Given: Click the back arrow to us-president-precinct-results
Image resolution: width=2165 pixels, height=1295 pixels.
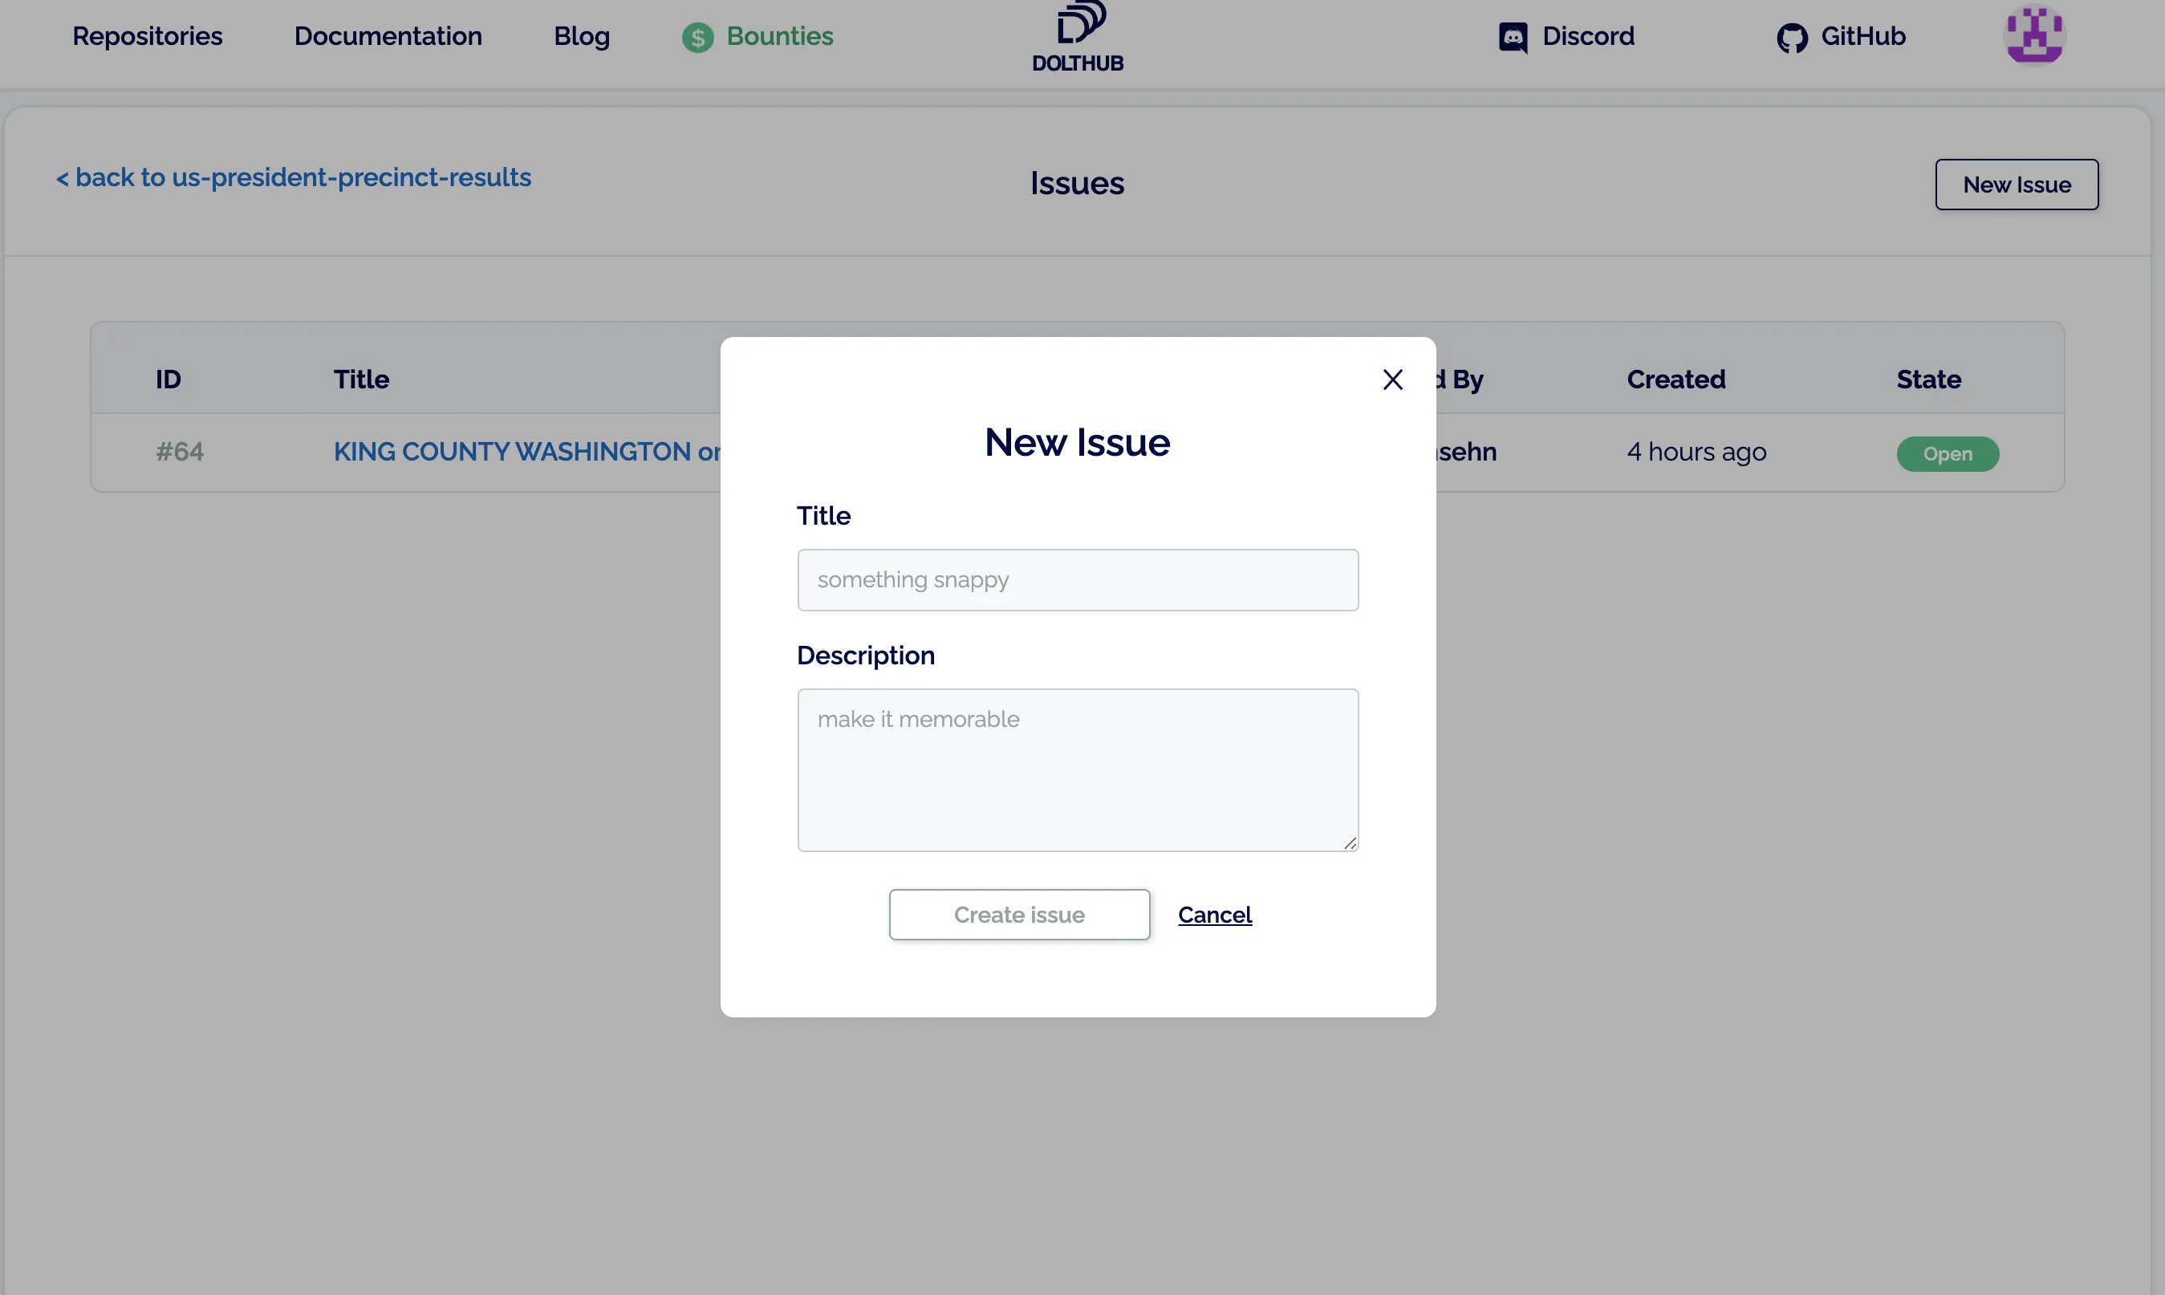Looking at the screenshot, I should tap(63, 178).
